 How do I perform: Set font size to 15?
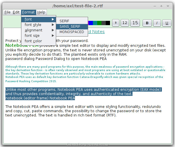(135, 23)
